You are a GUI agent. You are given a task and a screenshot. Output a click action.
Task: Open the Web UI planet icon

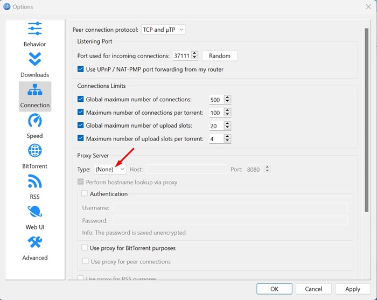pyautogui.click(x=35, y=212)
